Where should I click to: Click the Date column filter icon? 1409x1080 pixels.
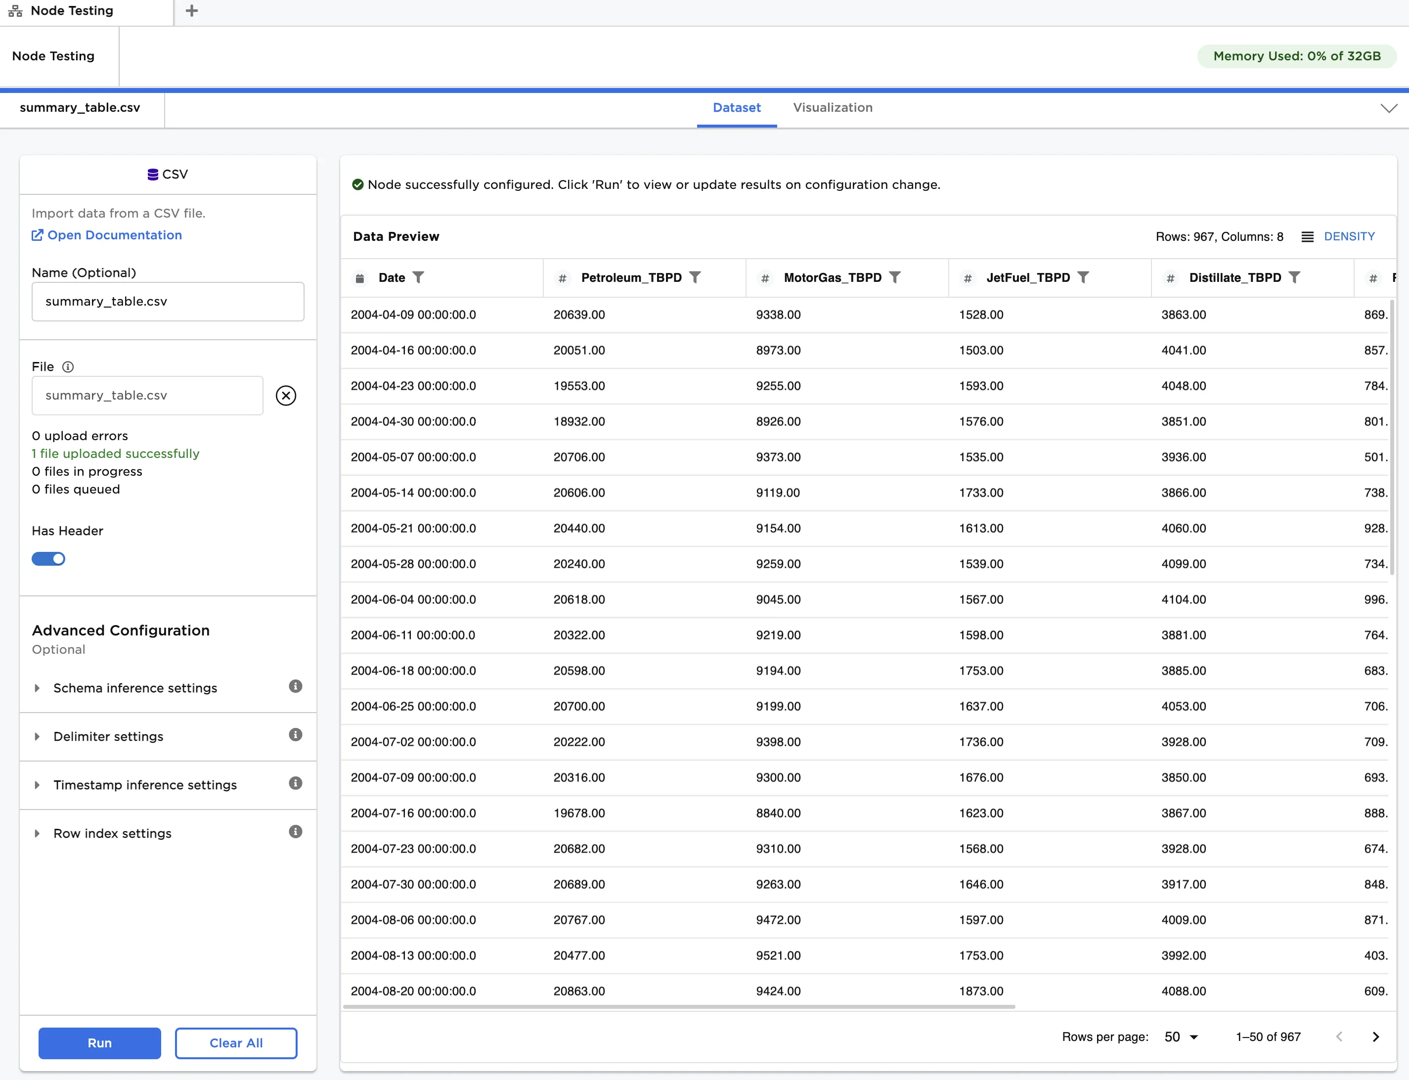pos(418,277)
